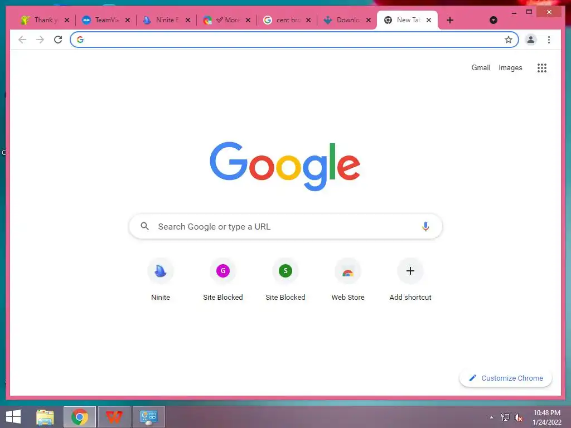Click the magnifier icon in search box

[144, 226]
